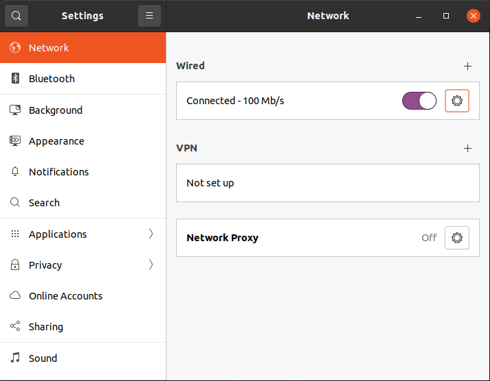The height and width of the screenshot is (381, 490).
Task: Open Privacy settings
Action: coord(83,265)
